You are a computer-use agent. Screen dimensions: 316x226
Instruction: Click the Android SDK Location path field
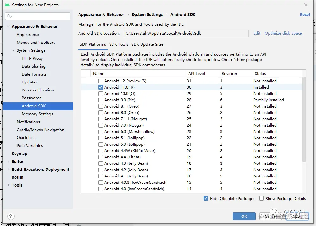tap(186, 33)
